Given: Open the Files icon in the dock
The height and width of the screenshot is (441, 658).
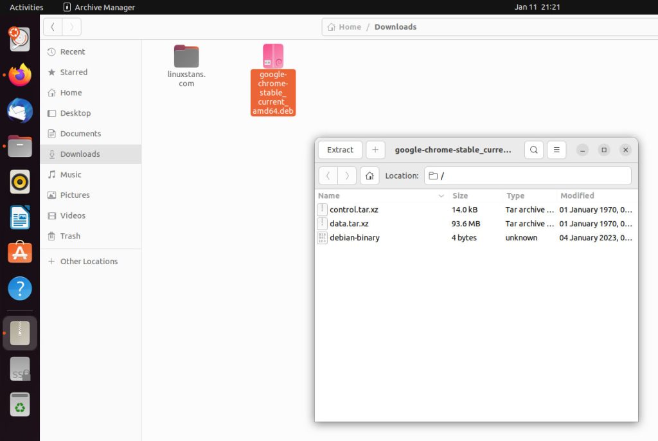Looking at the screenshot, I should coord(19,146).
